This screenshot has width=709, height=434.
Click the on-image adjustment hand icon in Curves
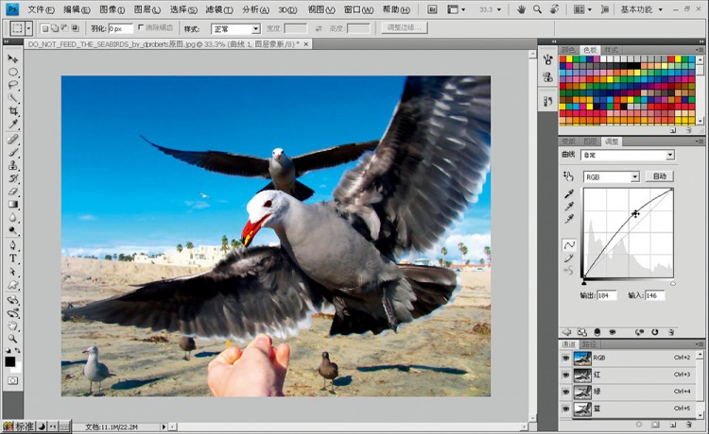(568, 176)
